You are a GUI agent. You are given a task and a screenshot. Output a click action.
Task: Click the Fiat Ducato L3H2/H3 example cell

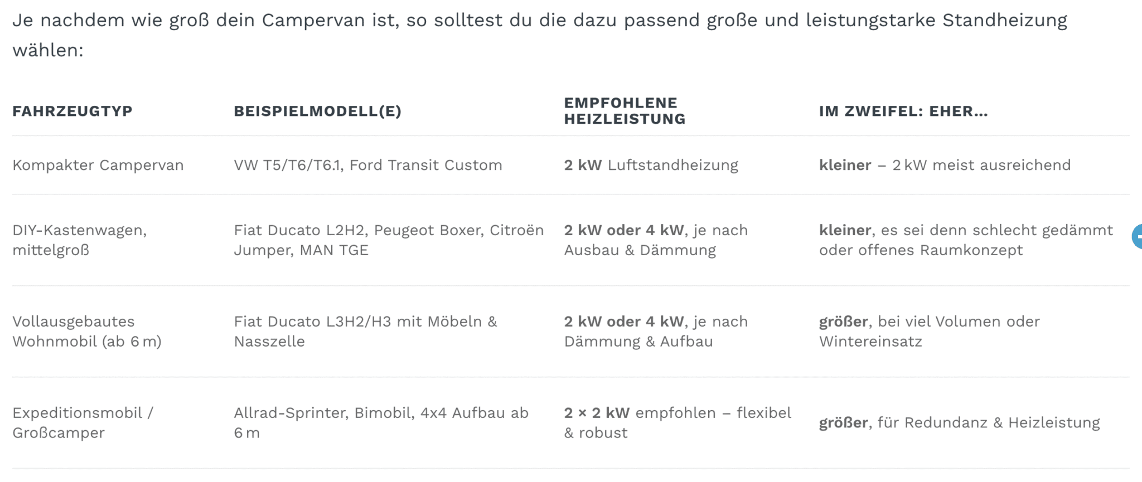365,331
